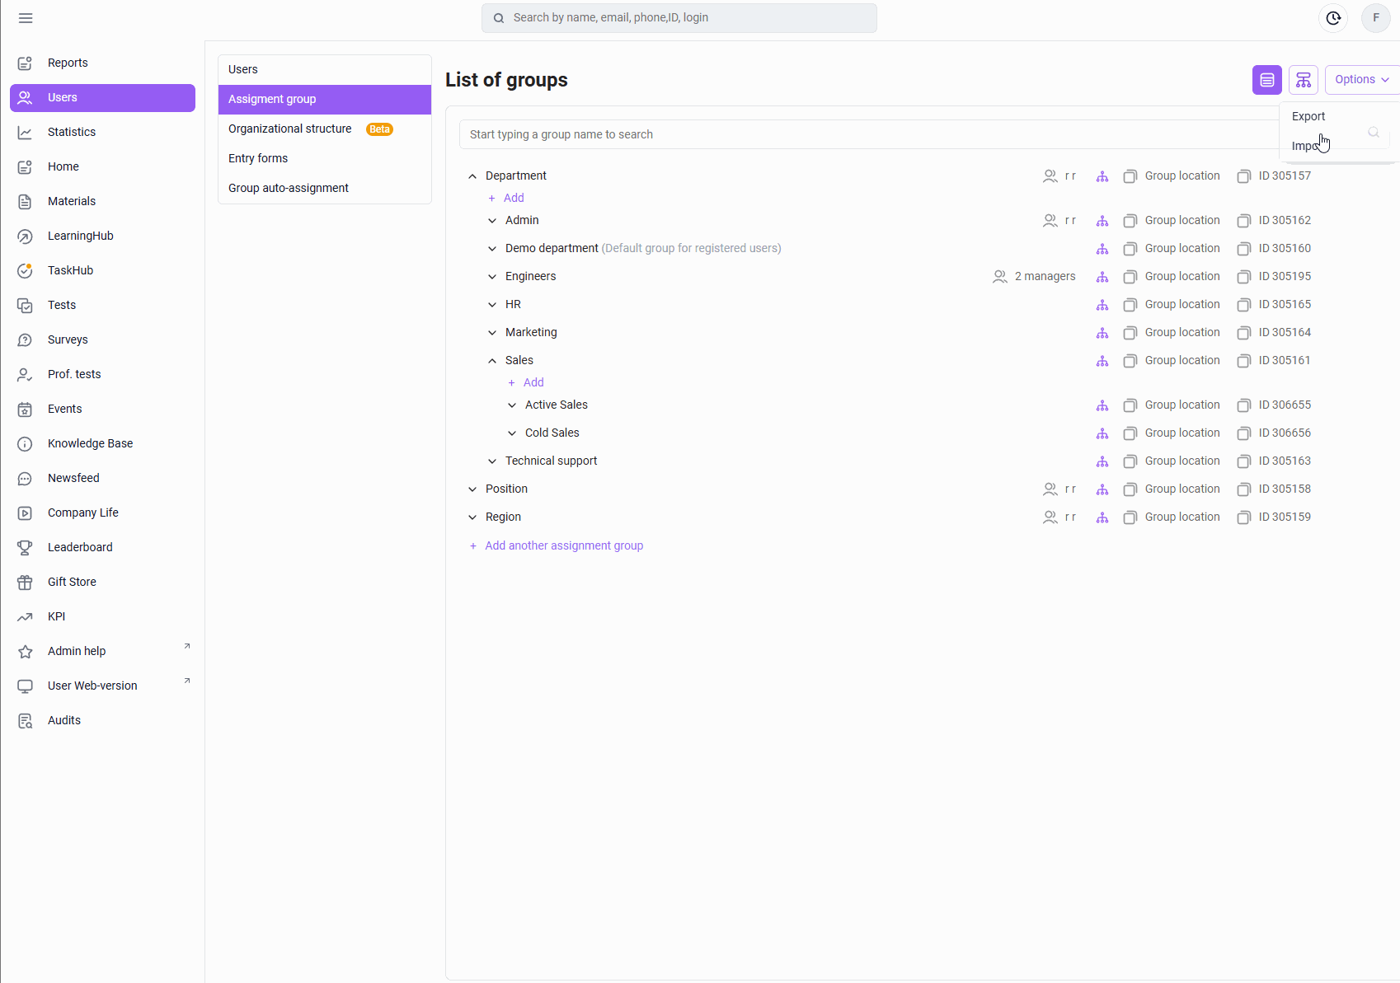Select the Cold Sales group name

552,433
